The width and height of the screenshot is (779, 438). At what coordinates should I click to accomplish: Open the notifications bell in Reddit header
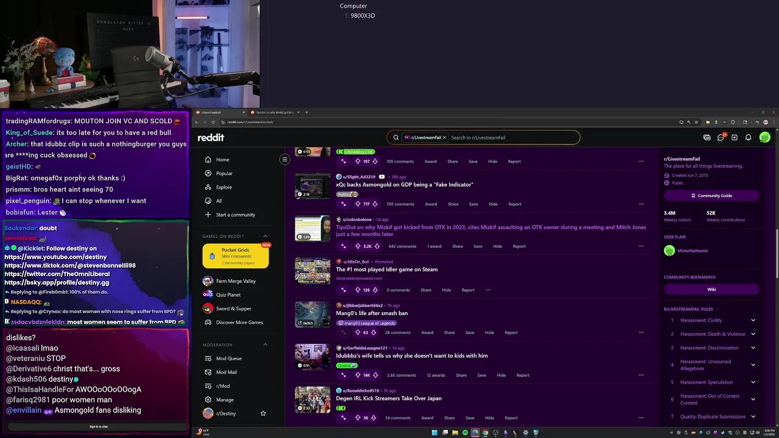(748, 137)
